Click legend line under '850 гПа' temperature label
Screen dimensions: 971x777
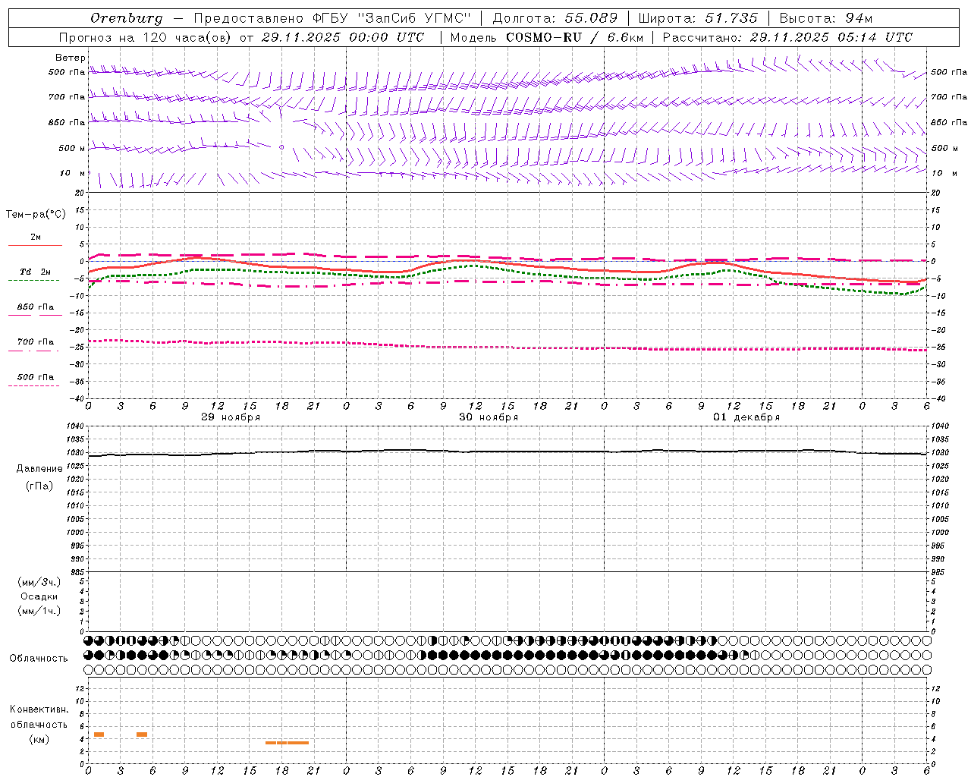pos(35,316)
